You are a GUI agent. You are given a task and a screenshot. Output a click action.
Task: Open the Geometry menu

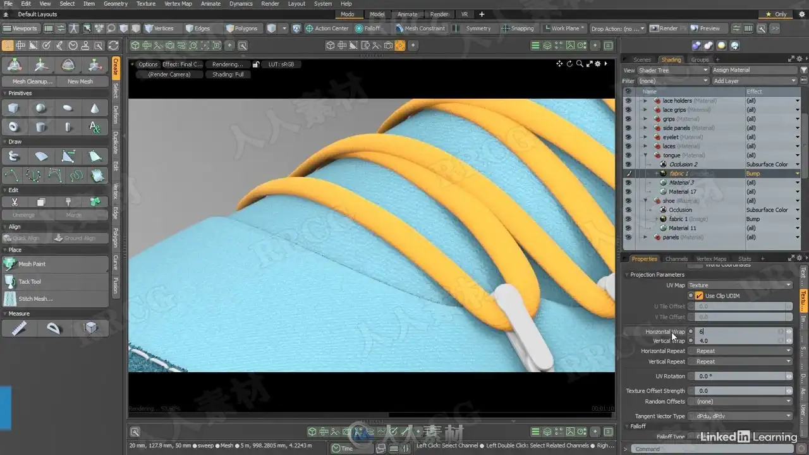(x=116, y=4)
